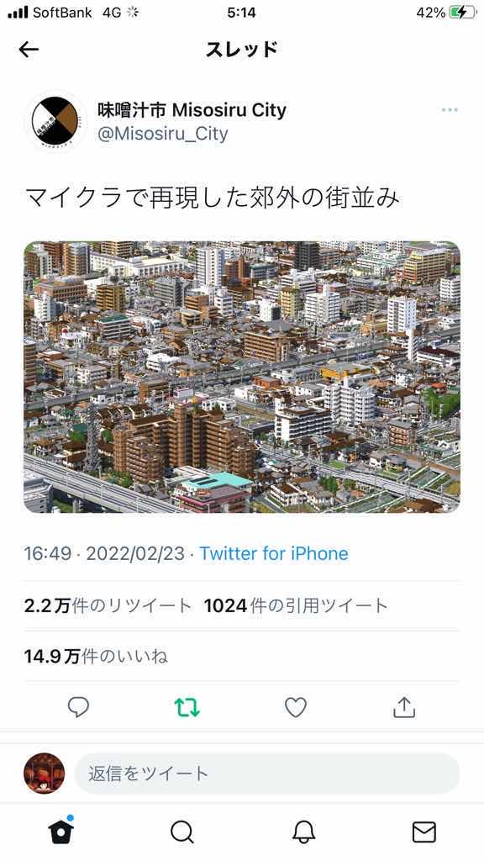Open the Search magnifier tab
Screen dimensions: 484x861
181,832
